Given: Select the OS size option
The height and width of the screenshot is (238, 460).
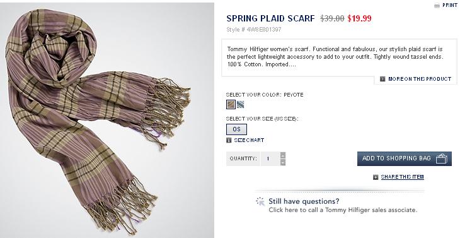Looking at the screenshot, I should [x=236, y=129].
